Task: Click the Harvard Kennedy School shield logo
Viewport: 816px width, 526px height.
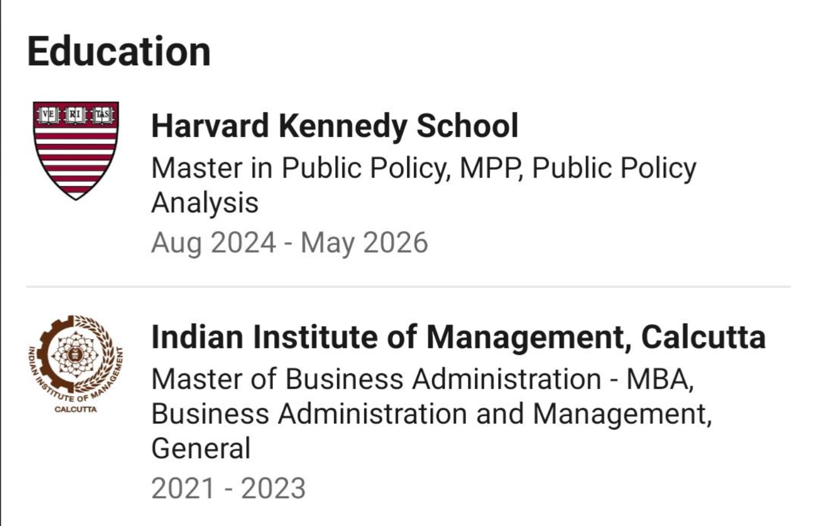Action: coord(76,151)
